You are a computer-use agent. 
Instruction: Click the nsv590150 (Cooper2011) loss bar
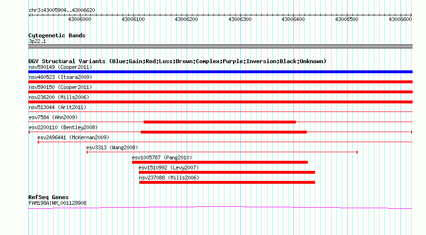pos(220,92)
